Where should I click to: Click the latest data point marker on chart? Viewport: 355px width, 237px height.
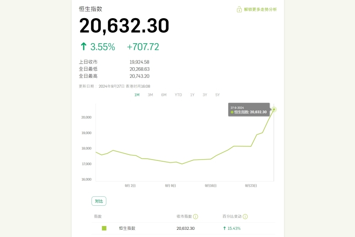click(274, 110)
